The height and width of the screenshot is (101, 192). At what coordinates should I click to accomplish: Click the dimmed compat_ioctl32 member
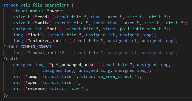[47, 53]
